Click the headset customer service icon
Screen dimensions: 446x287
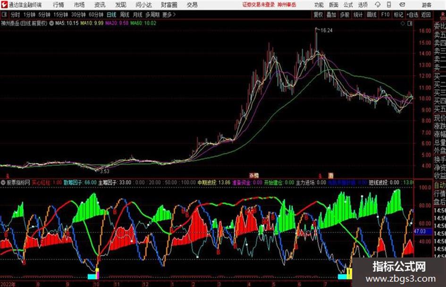tap(378, 5)
